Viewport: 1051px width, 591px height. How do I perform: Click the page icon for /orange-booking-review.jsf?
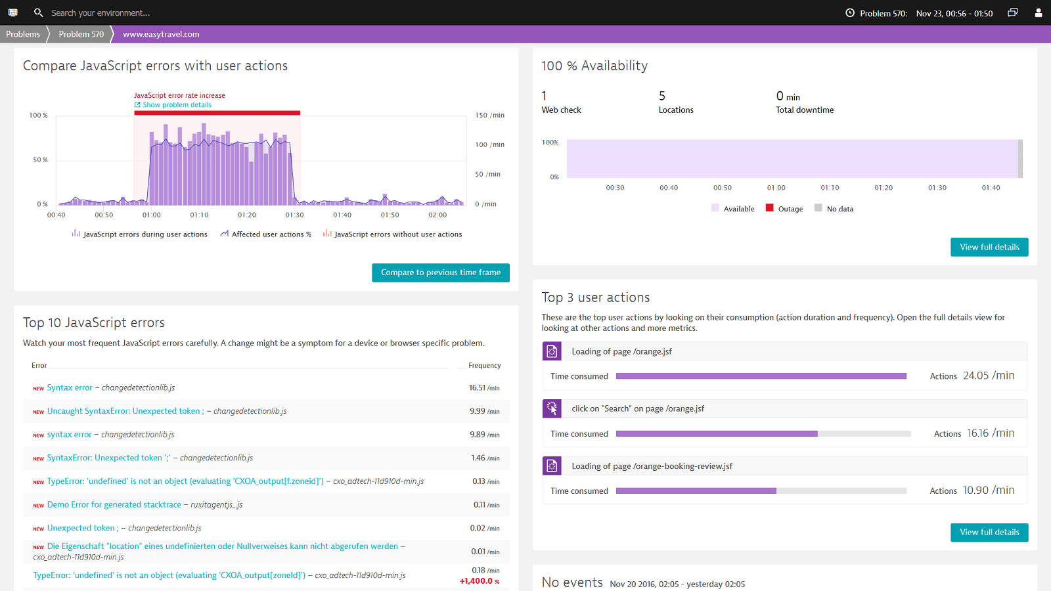coord(552,466)
